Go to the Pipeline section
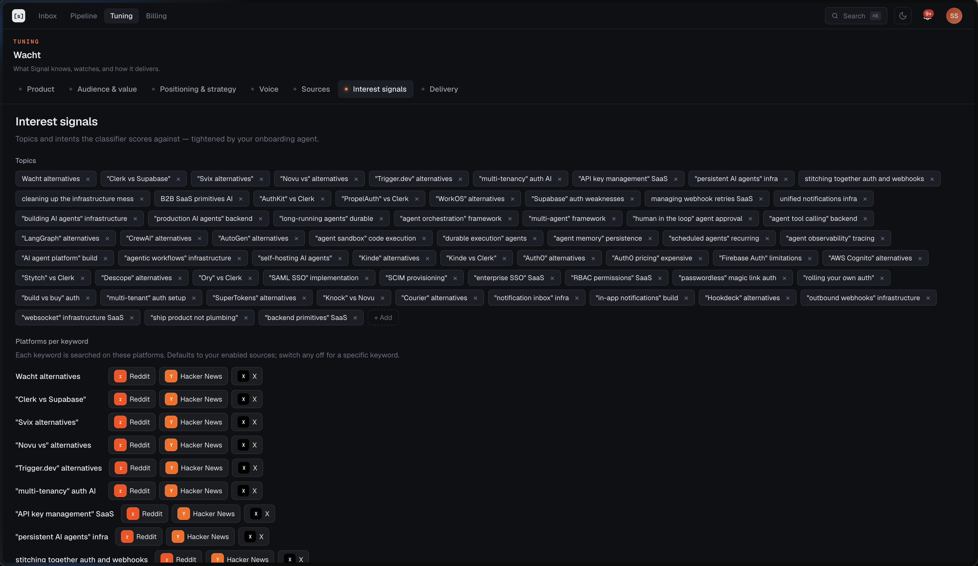This screenshot has width=978, height=566. (83, 16)
